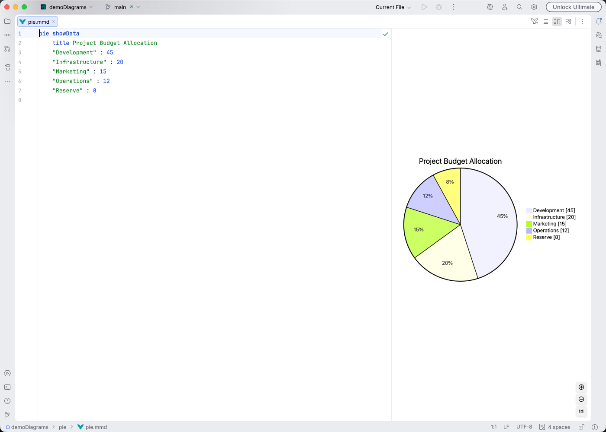Click pie in the breadcrumb bar
Image resolution: width=606 pixels, height=432 pixels.
(x=63, y=427)
